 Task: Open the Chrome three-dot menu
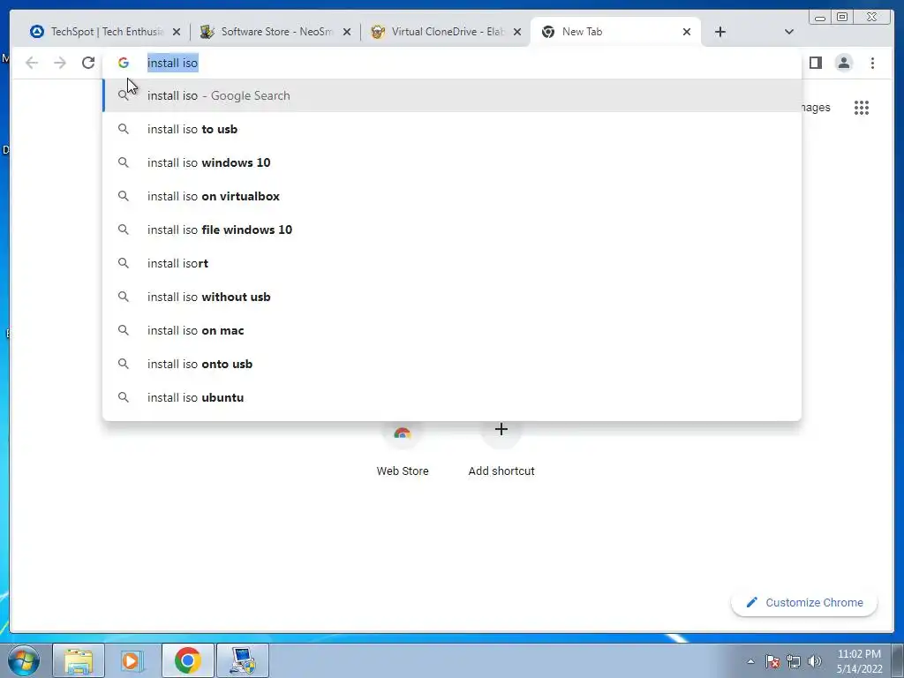[872, 63]
